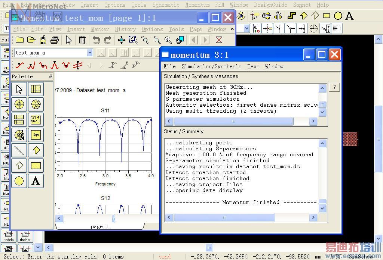This screenshot has height=260, width=383.
Task: Switch to the page 1 tab
Action: (99, 226)
